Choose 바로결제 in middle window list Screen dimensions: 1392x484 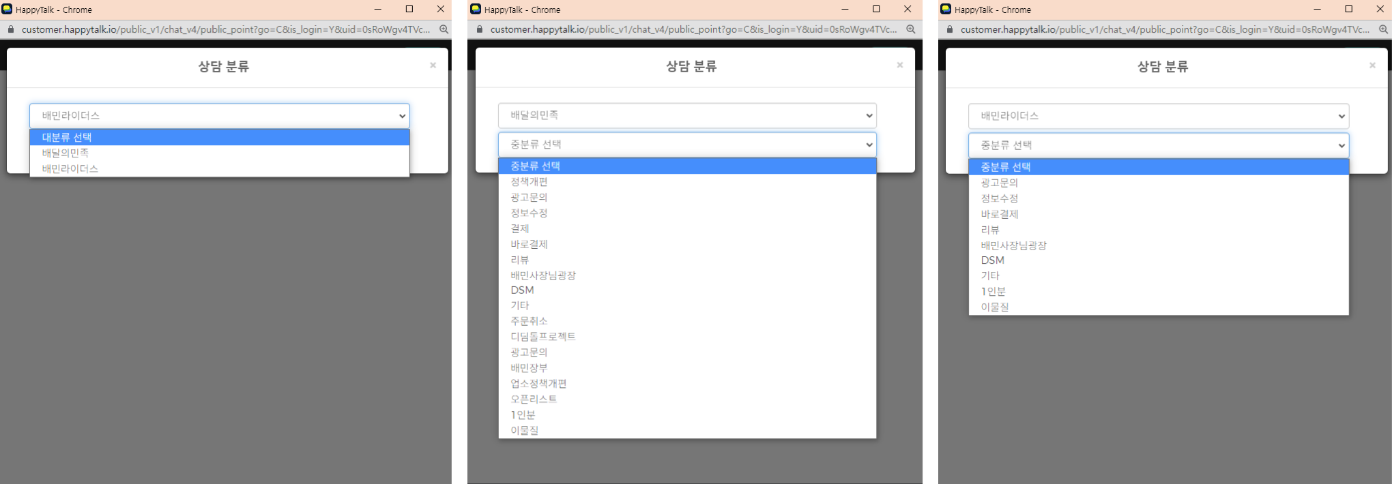click(687, 244)
